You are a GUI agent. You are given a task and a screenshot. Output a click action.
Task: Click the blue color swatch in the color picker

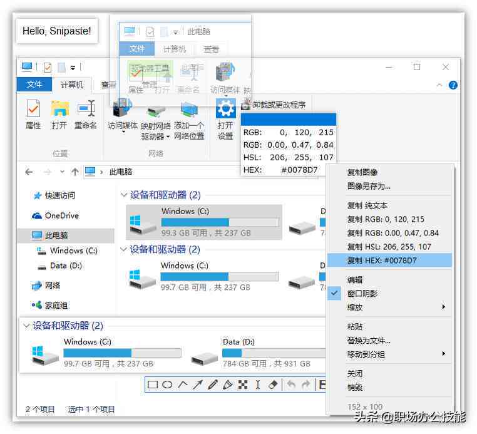(x=289, y=120)
